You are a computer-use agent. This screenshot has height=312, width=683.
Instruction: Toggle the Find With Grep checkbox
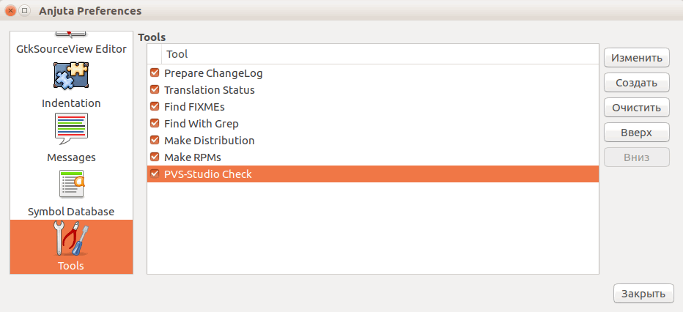point(155,123)
